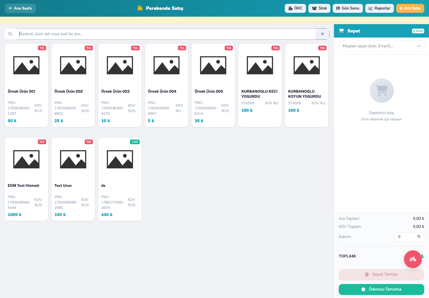
Task: Click the Ara Satış pause button
Action: 410,8
